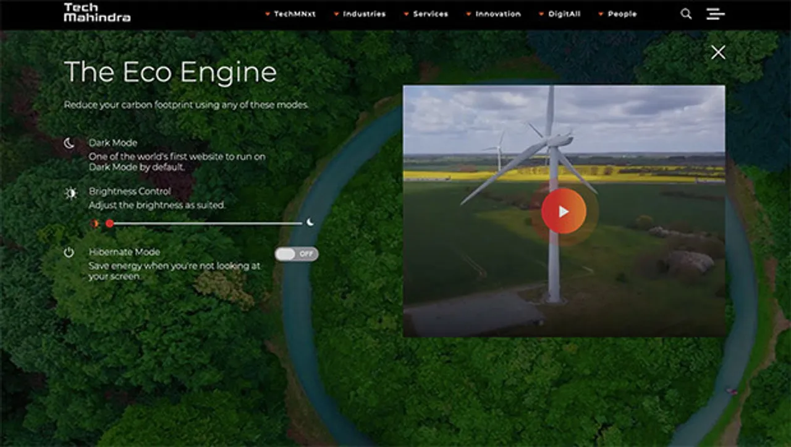Click 'Save energy when you're not looking' text
The image size is (791, 447).
(x=174, y=271)
